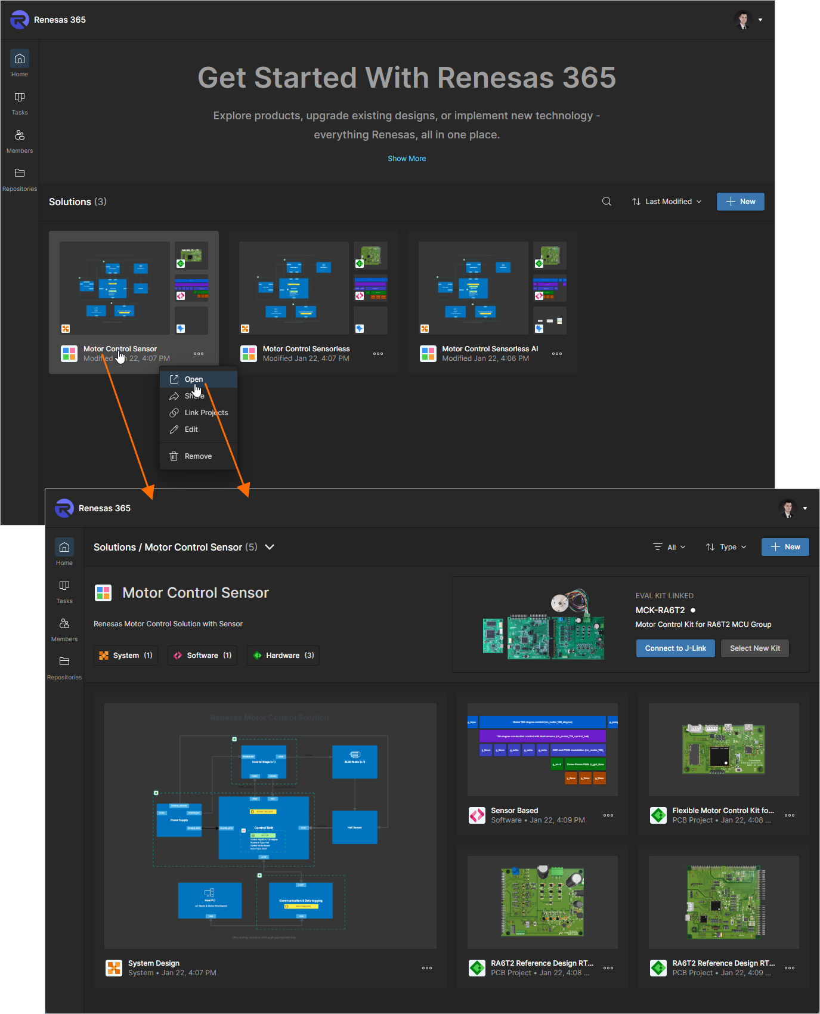
Task: Click New in the back window's Solutions bar
Action: point(741,202)
